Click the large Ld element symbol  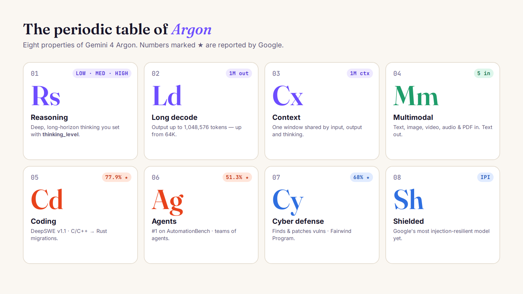pos(167,96)
